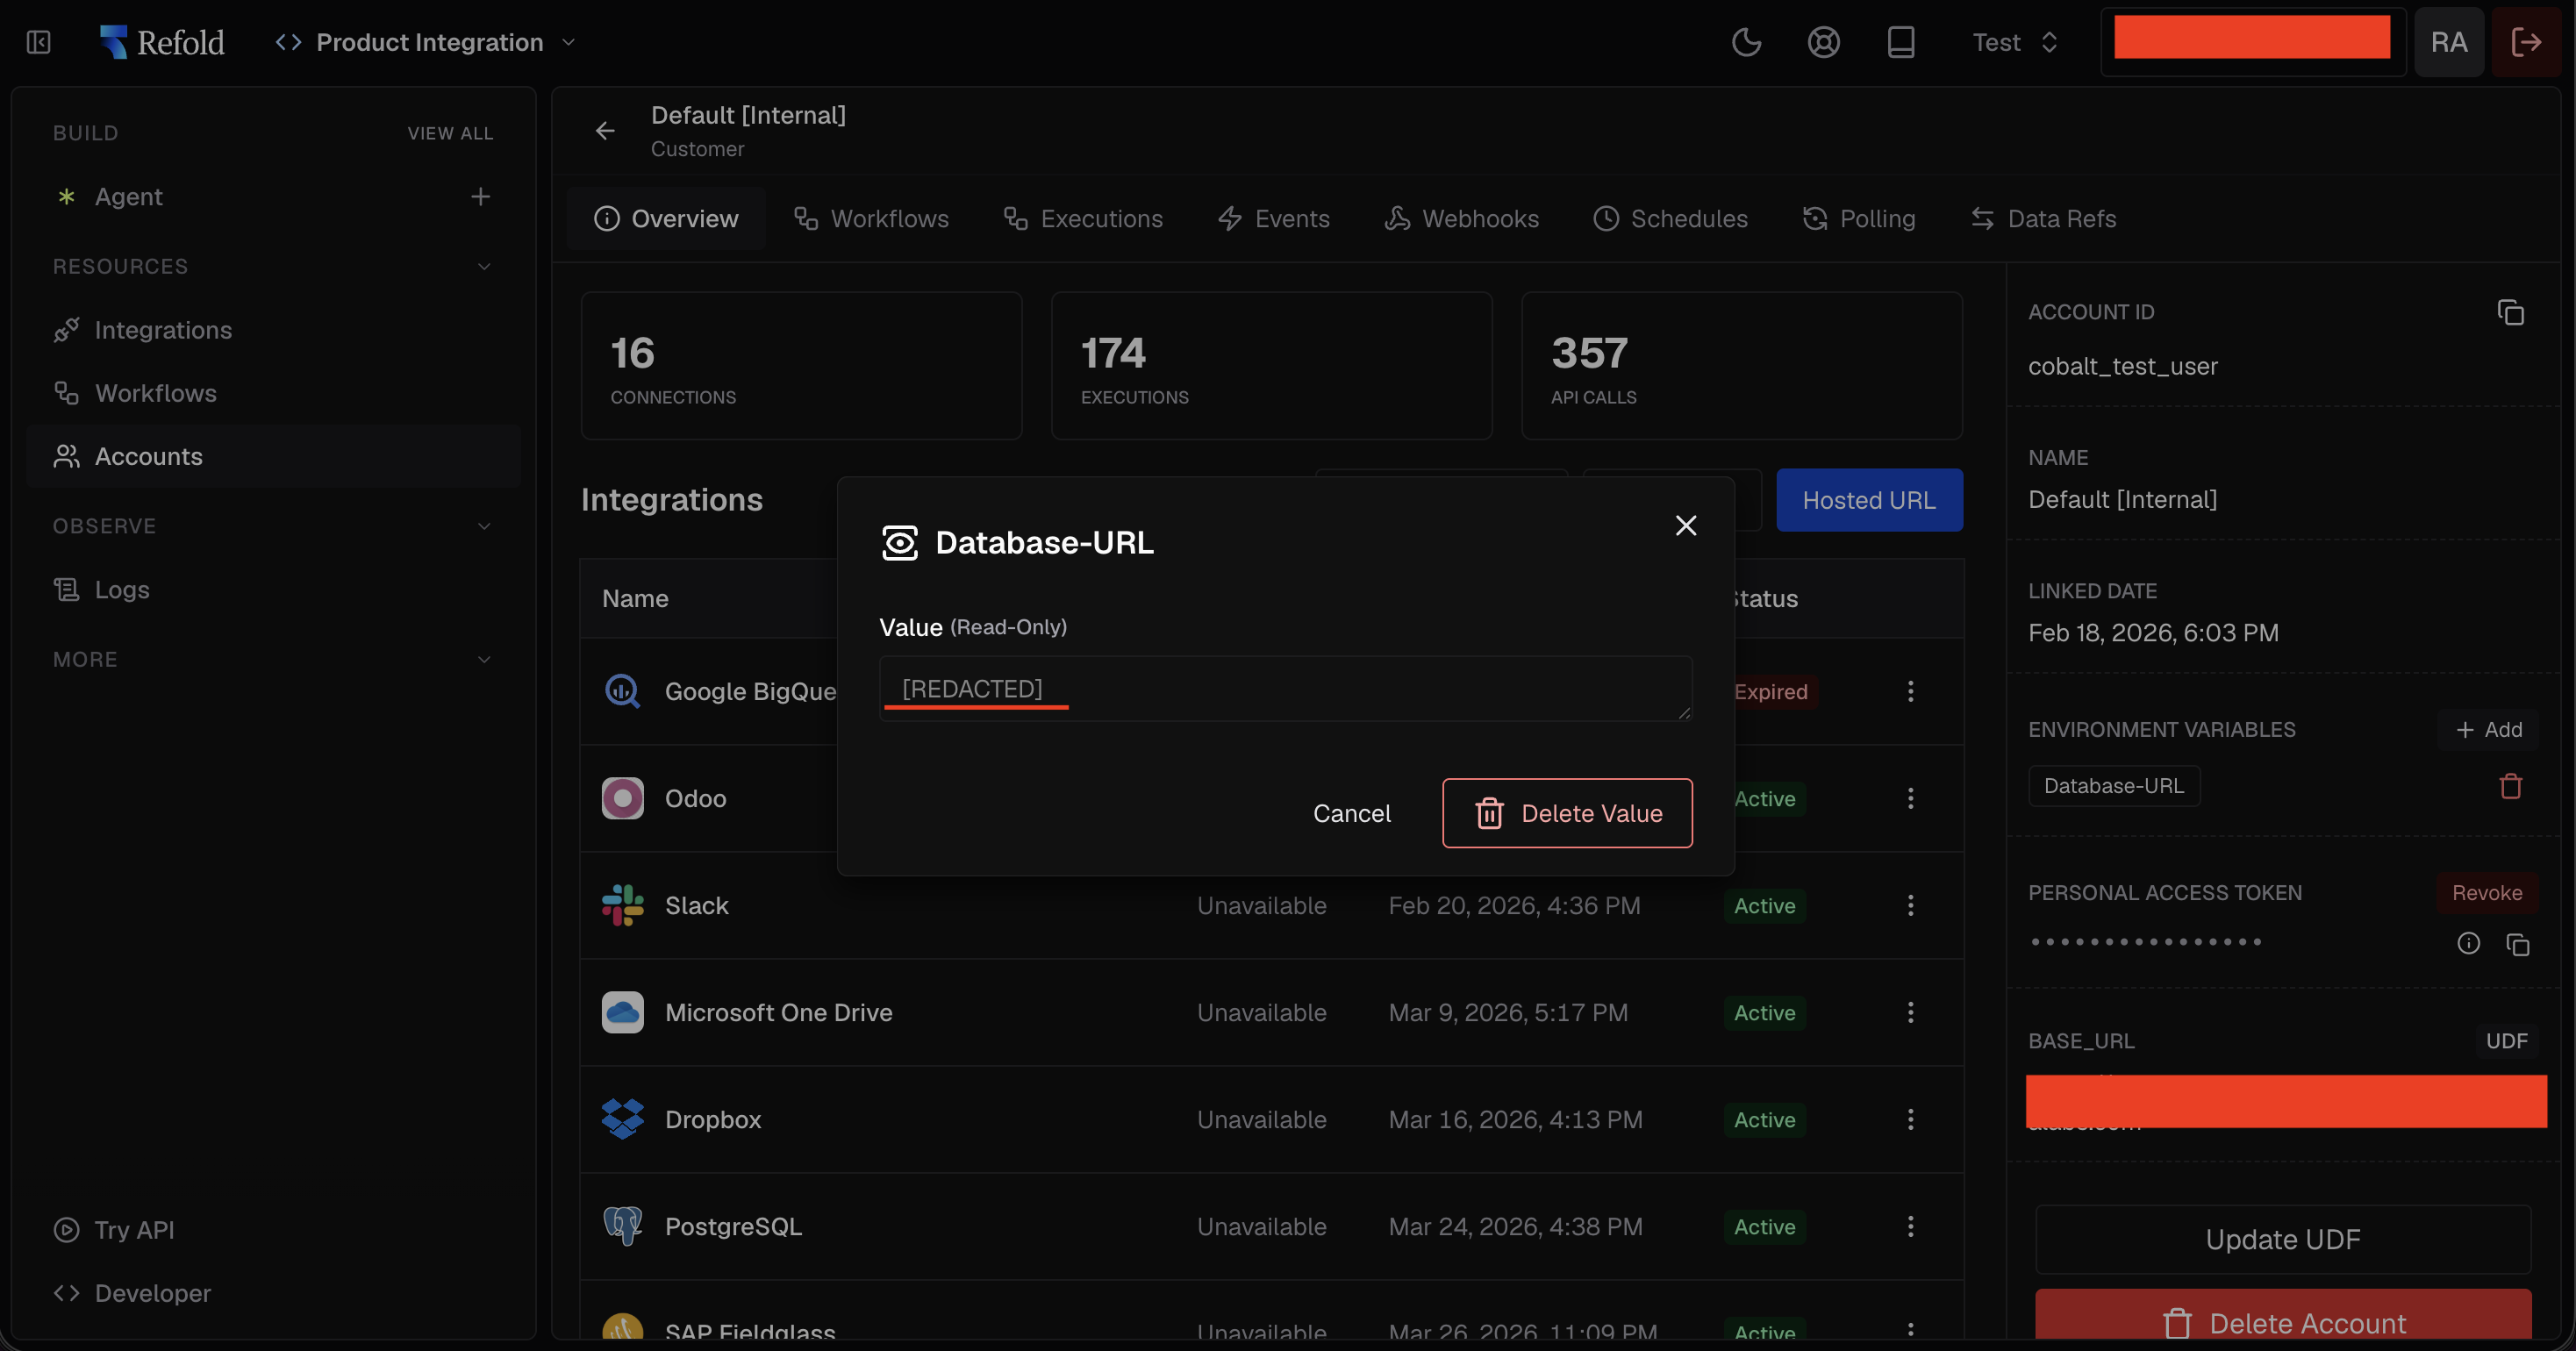
Task: Collapse the Resources section
Action: (484, 267)
